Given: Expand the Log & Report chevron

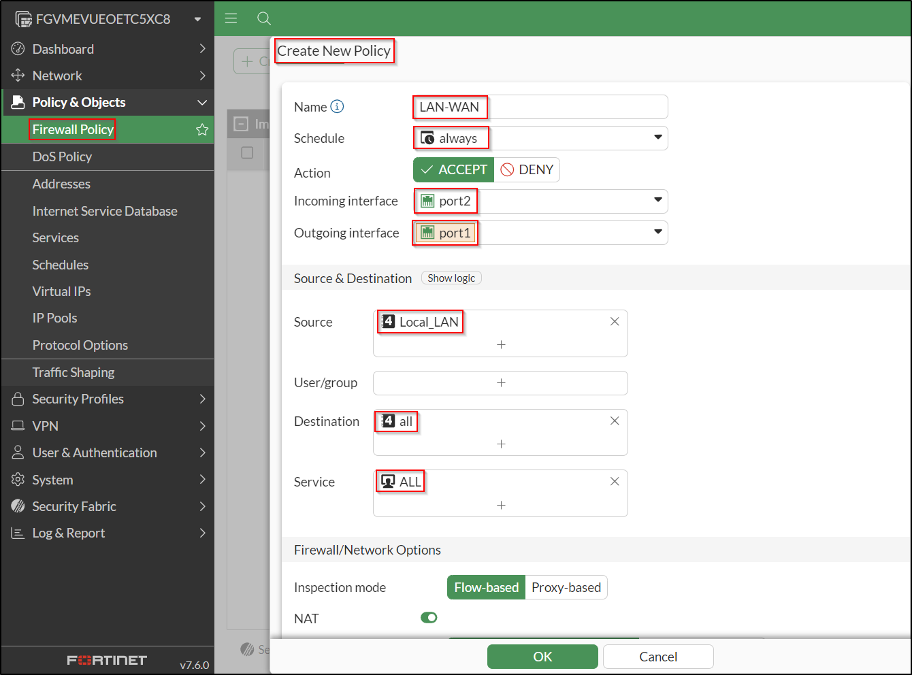Looking at the screenshot, I should click(x=203, y=533).
